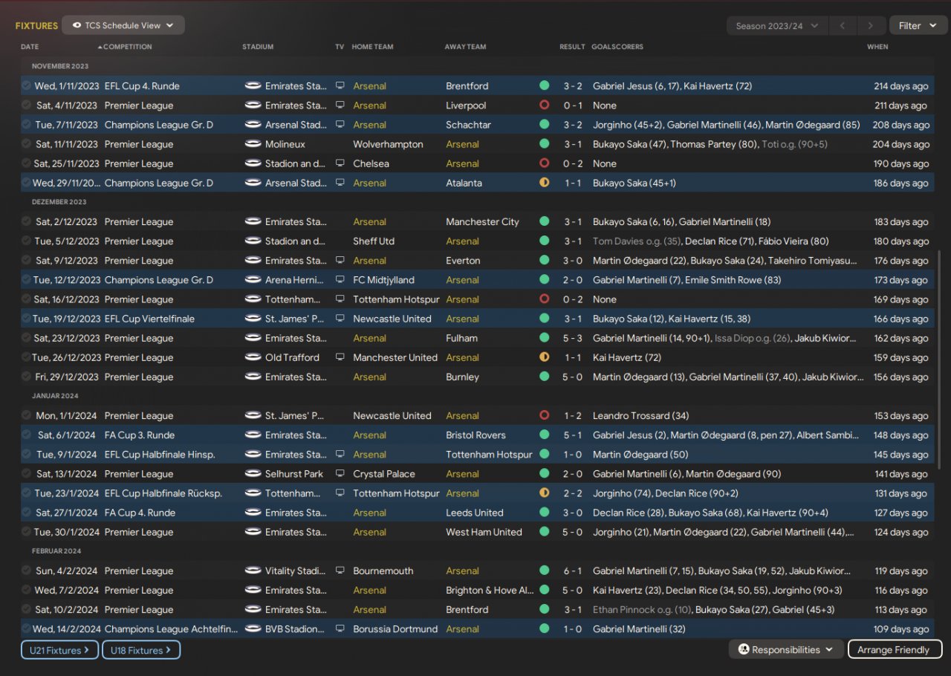Click the TV icon for the Chelsea match
The width and height of the screenshot is (951, 676).
tap(340, 163)
